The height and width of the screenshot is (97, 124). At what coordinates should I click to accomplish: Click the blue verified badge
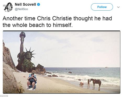[x=38, y=4]
